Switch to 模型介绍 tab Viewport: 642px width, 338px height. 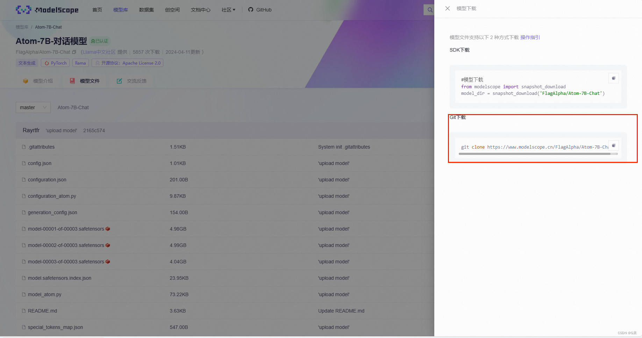(38, 81)
